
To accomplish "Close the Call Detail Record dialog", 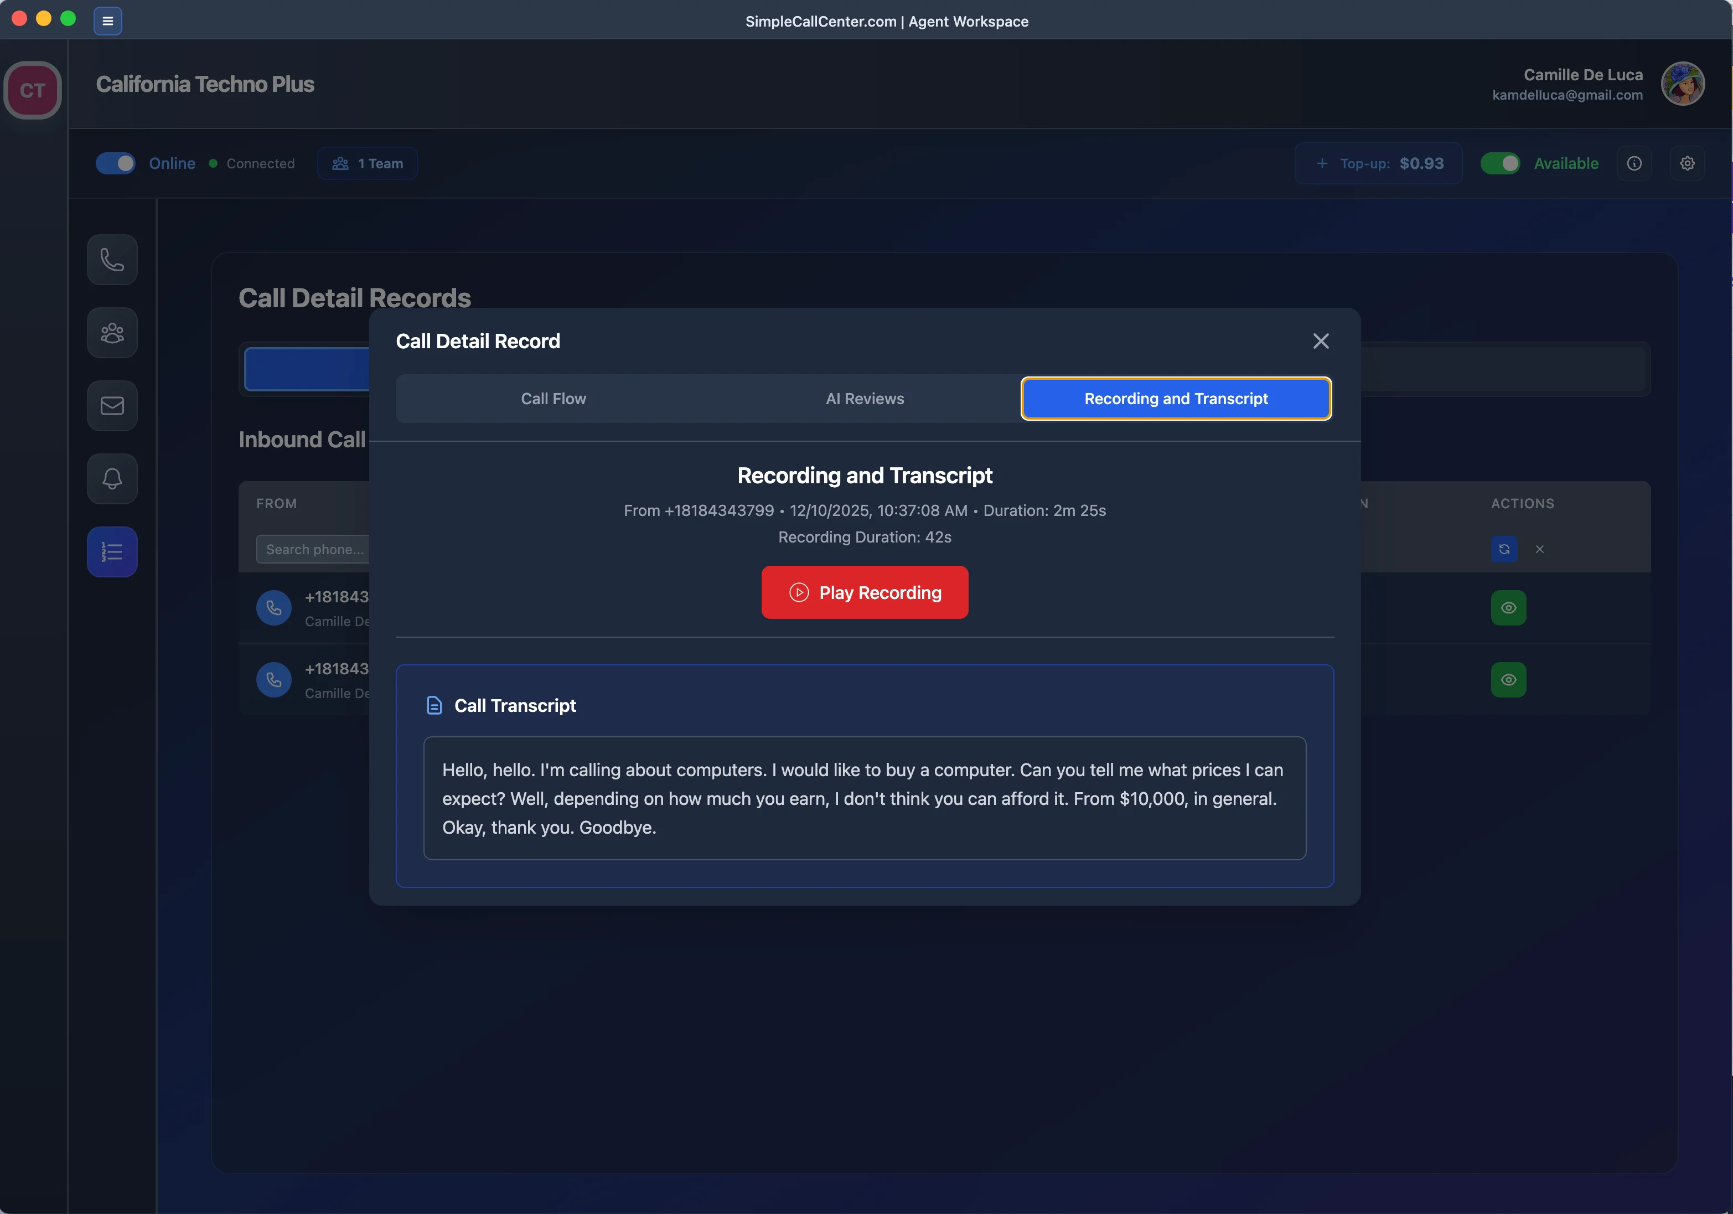I will [1320, 341].
